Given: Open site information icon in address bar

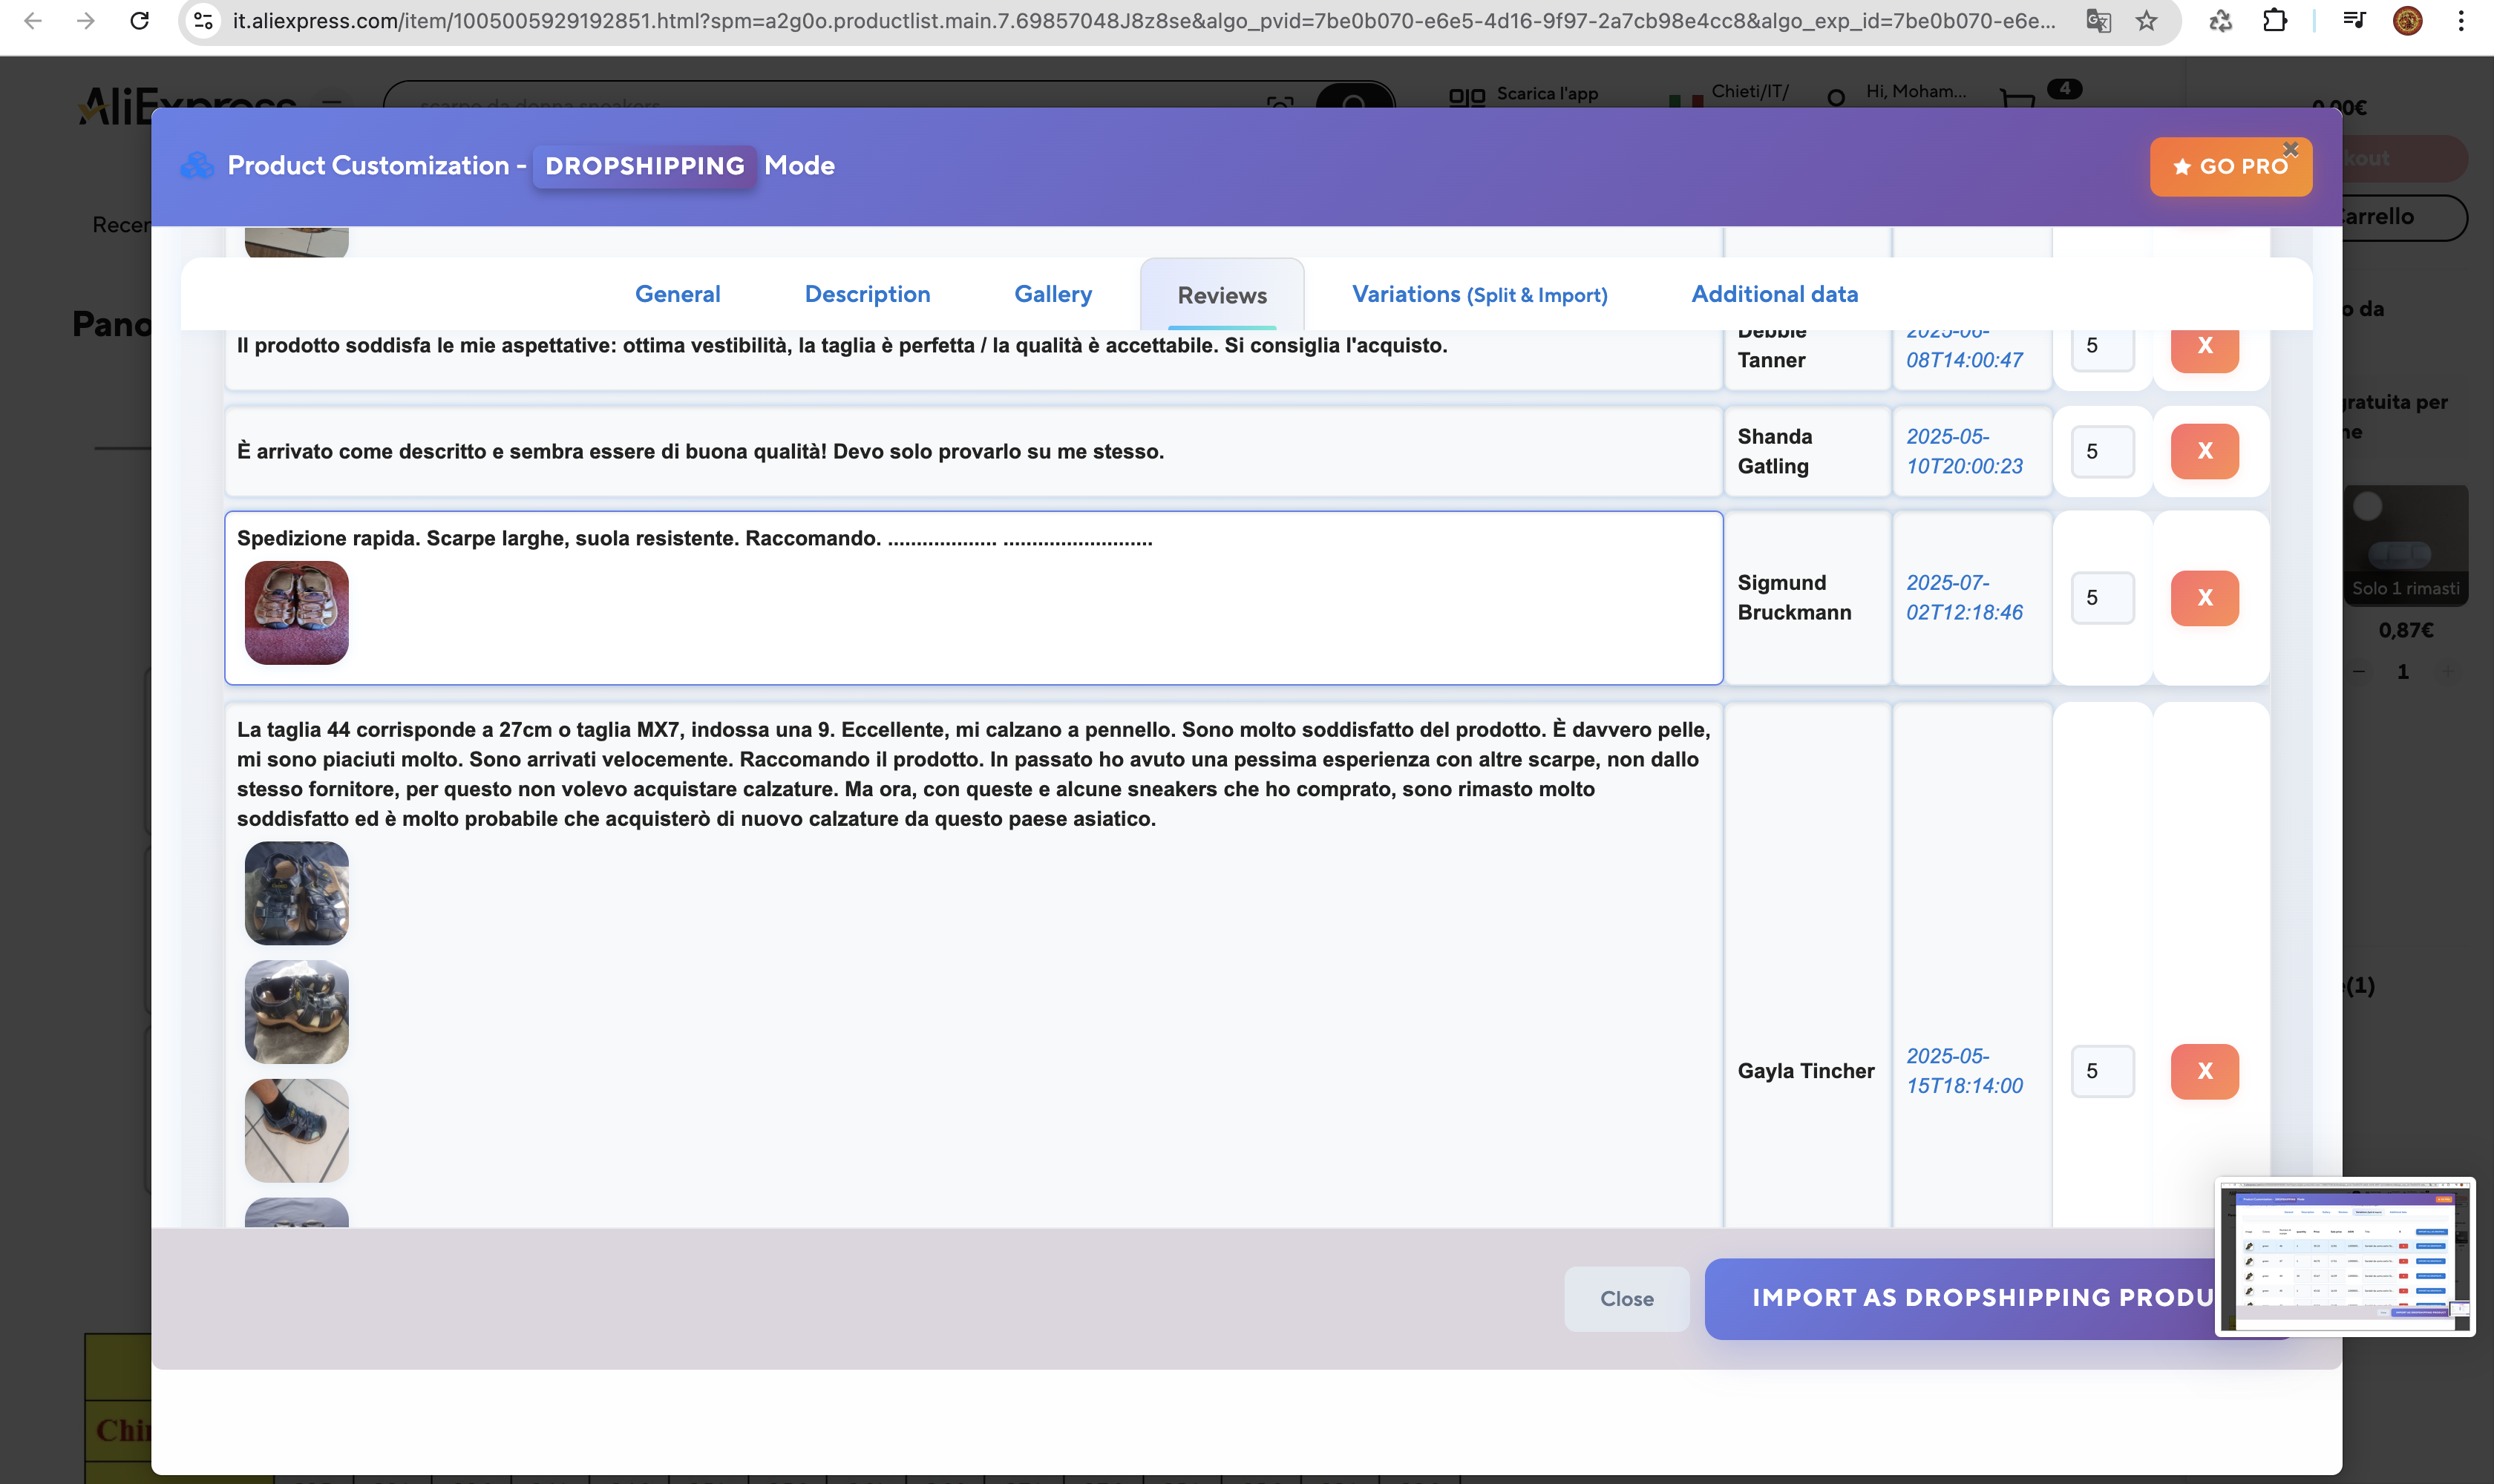Looking at the screenshot, I should click(203, 20).
